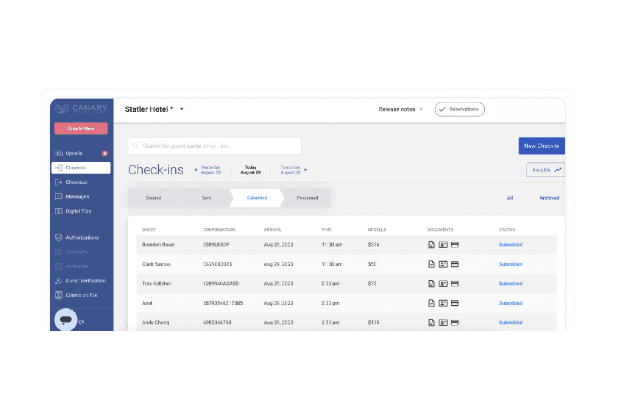Screen dimensions: 621x414
Task: Open Brandon Rowe's ID card icon
Action: [443, 245]
